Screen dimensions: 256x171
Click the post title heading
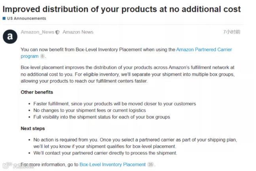121,9
